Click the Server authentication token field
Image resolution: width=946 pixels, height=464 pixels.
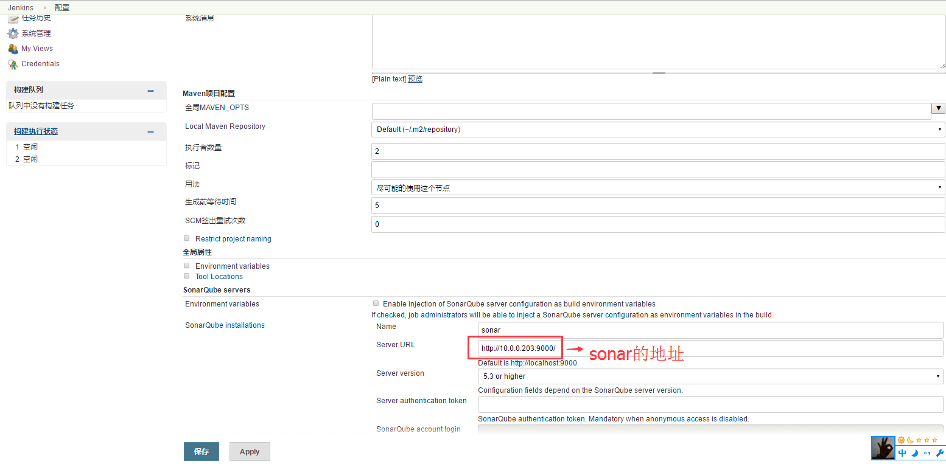pos(710,404)
